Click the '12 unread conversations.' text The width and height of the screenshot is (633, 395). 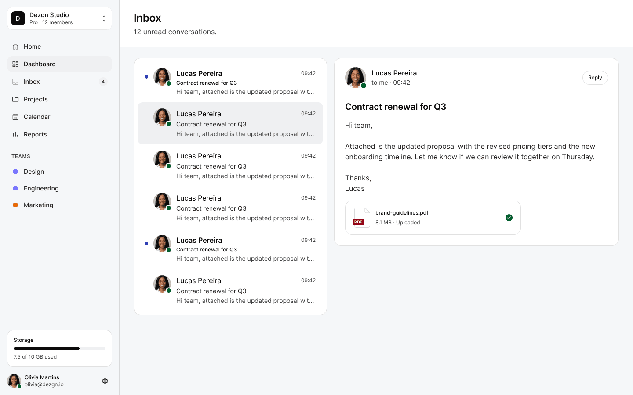coord(175,32)
